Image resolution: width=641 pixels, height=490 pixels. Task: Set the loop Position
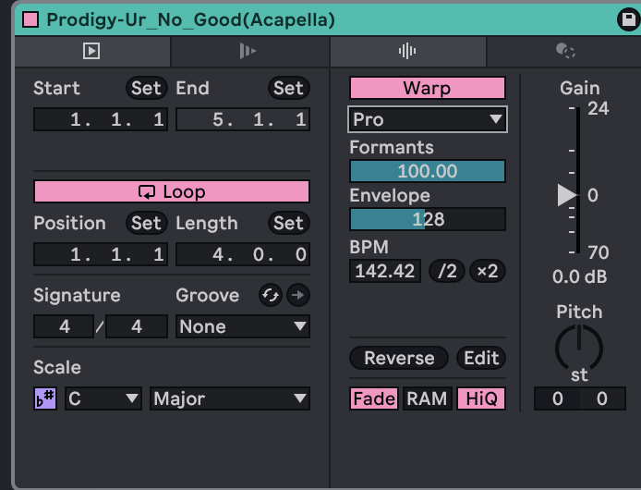pyautogui.click(x=146, y=223)
